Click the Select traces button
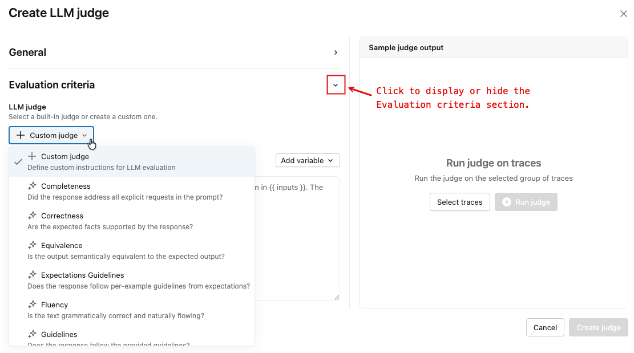 pos(459,202)
